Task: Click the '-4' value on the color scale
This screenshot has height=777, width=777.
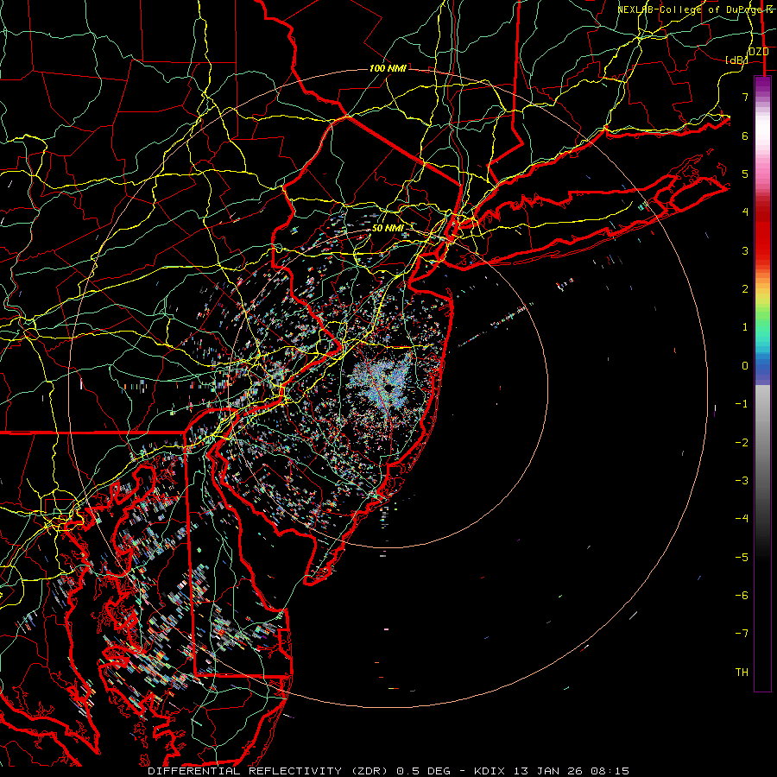Action: point(742,519)
